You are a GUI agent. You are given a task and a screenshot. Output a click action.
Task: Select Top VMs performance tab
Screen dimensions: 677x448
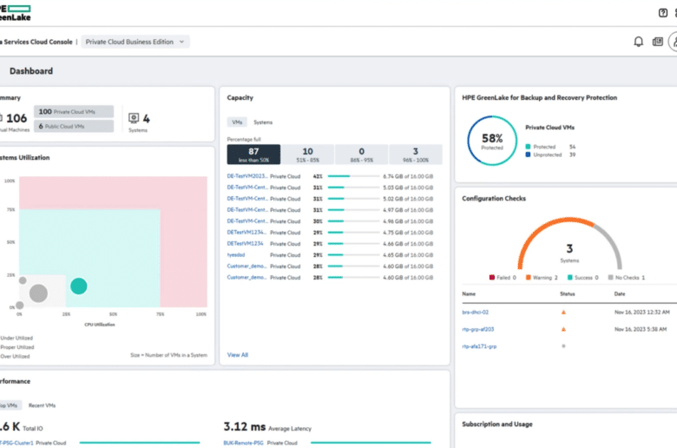9,405
